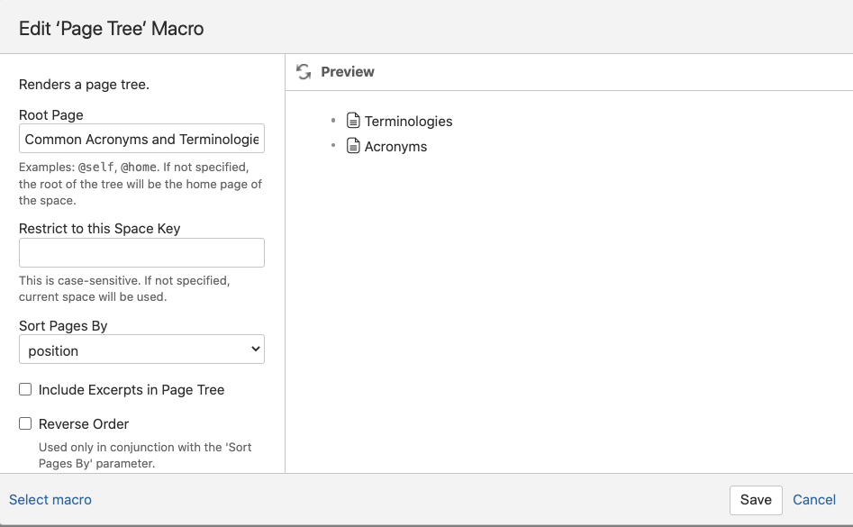
Task: Focus the Root Page text field
Action: (141, 139)
